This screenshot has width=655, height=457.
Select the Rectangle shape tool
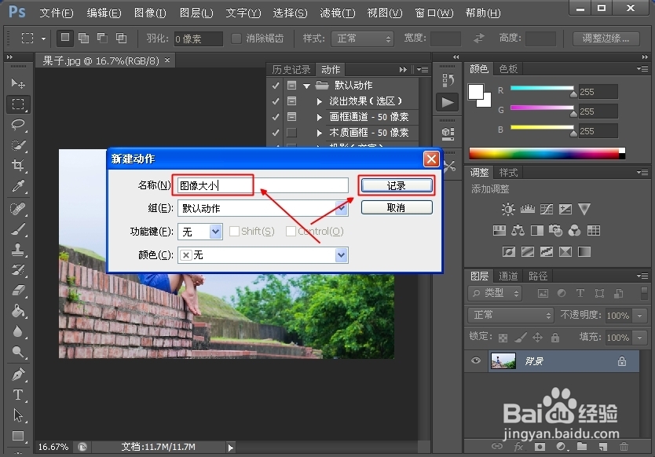point(18,436)
